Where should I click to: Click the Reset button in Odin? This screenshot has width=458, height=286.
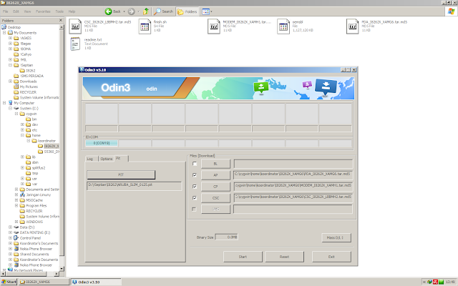pyautogui.click(x=284, y=257)
